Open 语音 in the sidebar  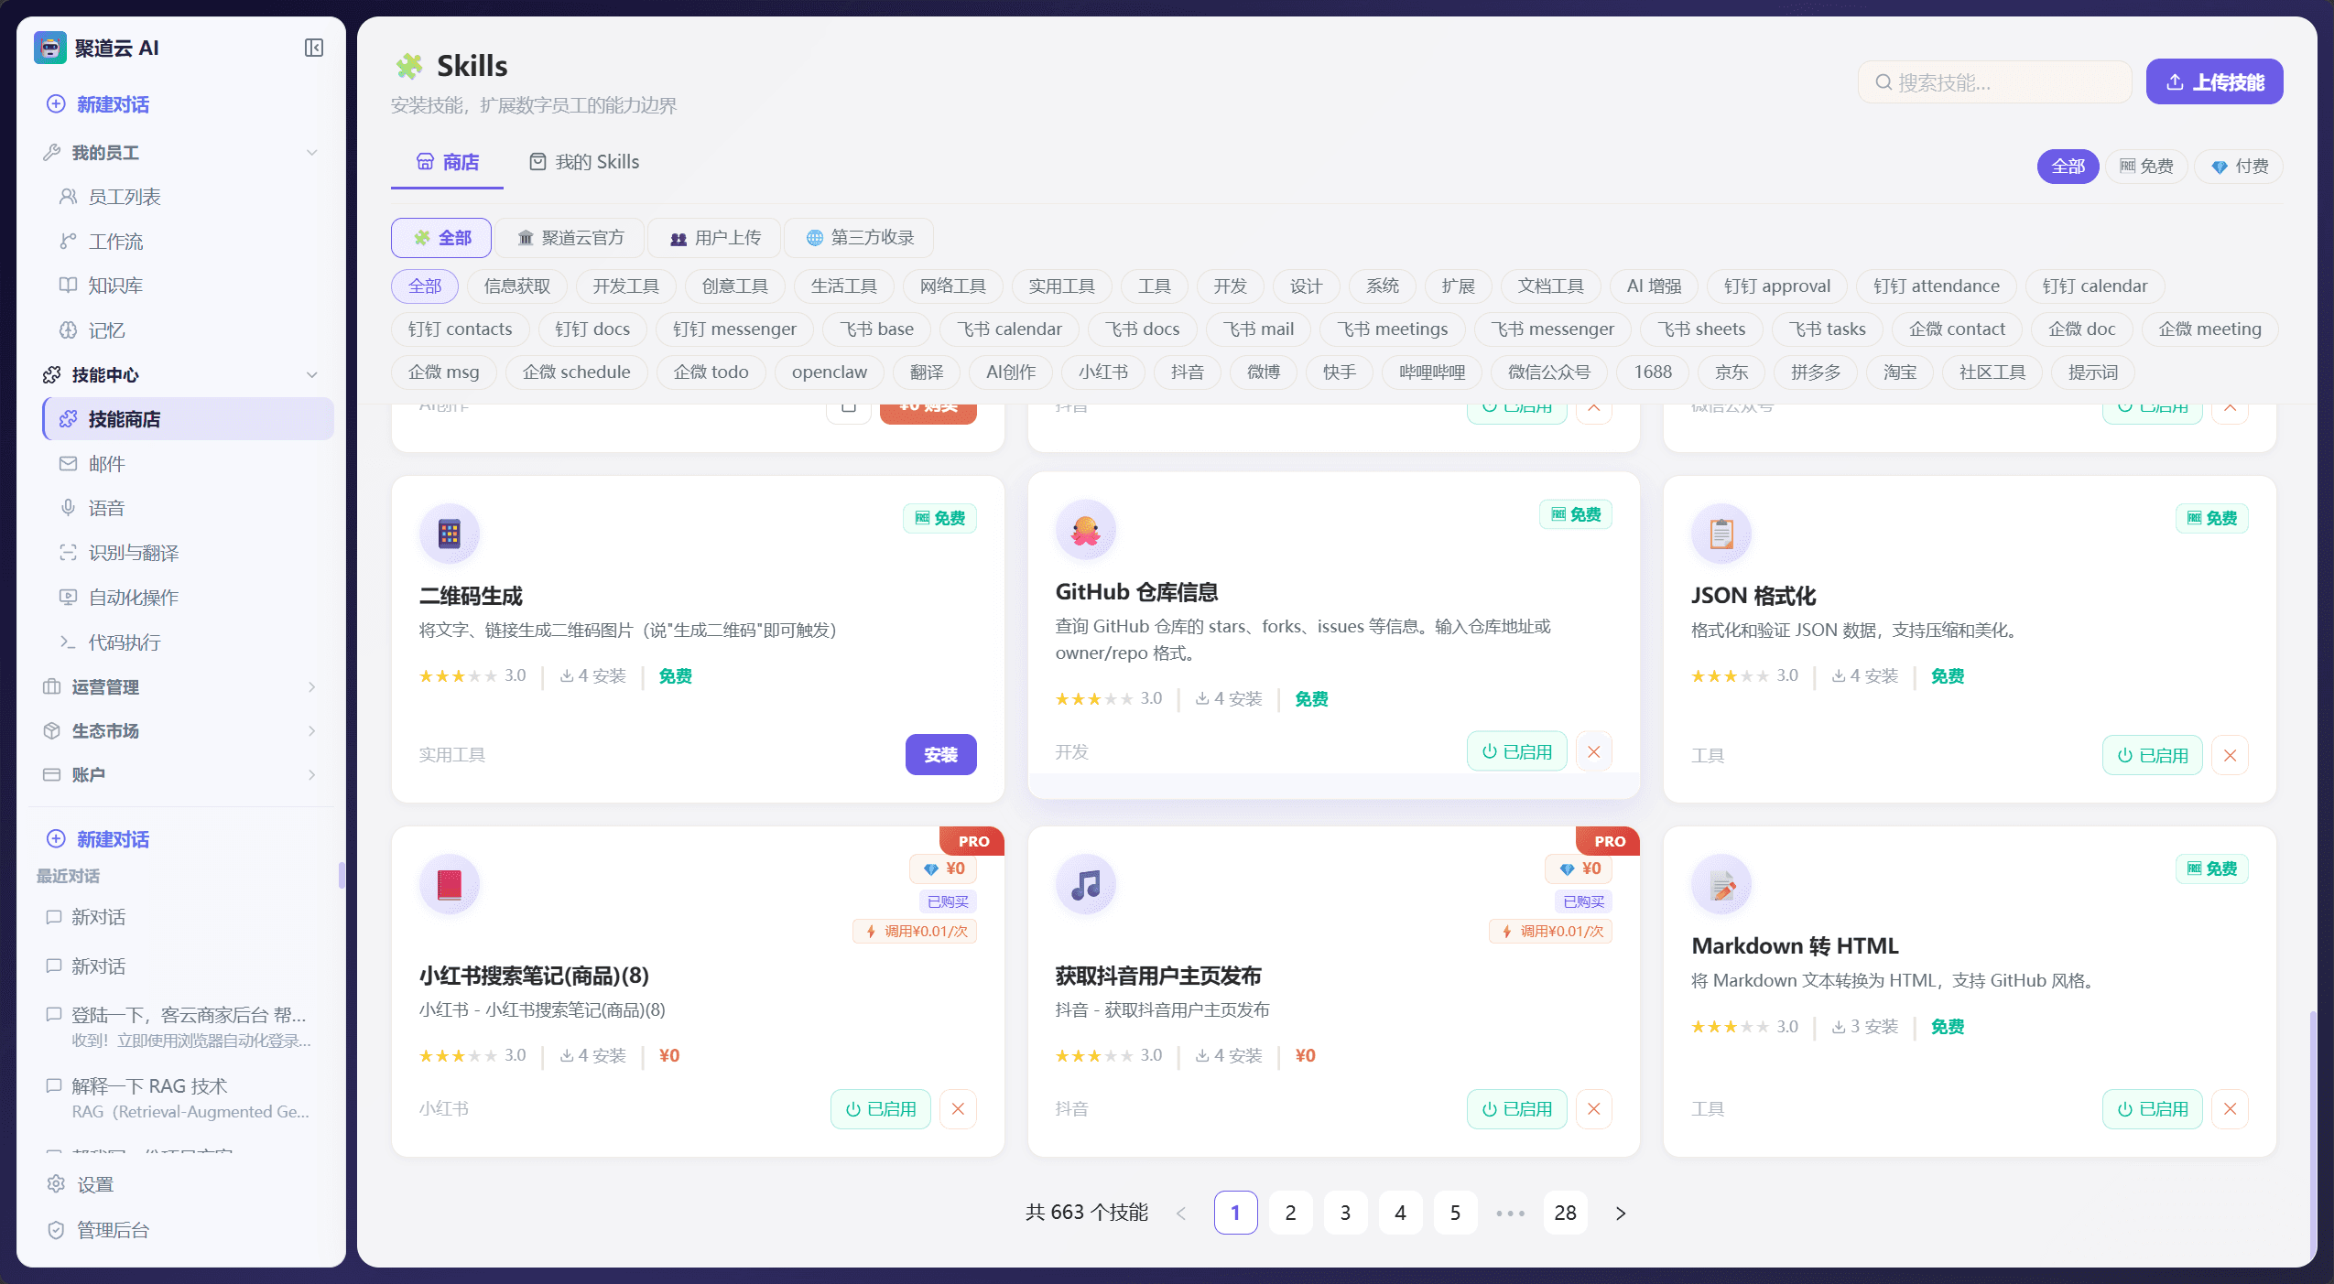pyautogui.click(x=188, y=508)
